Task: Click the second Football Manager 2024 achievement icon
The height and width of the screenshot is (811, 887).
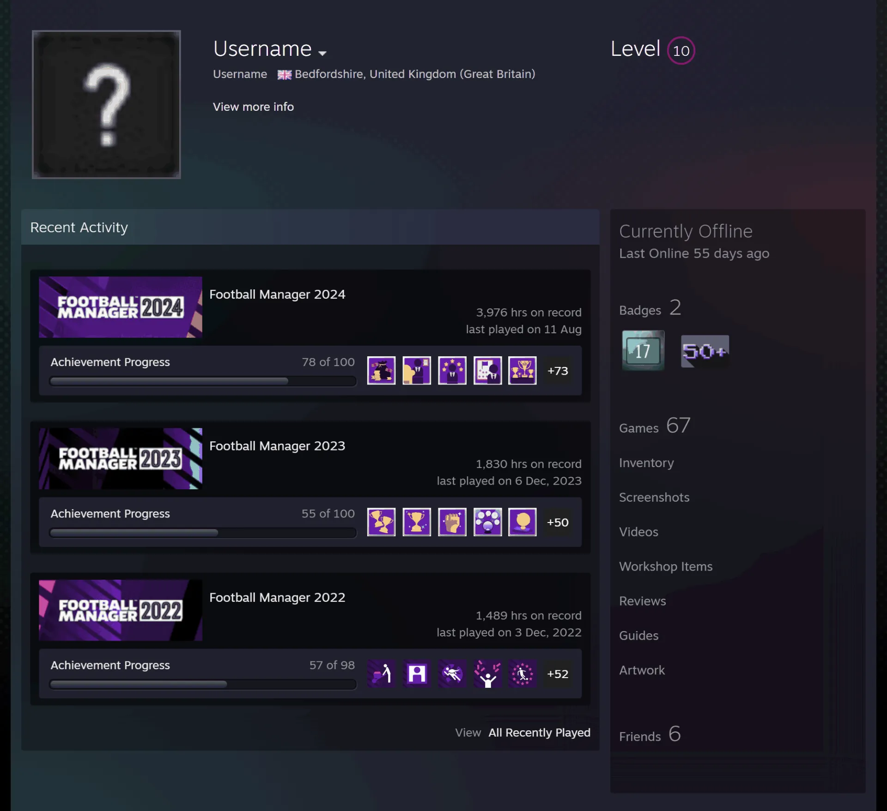Action: (x=417, y=370)
